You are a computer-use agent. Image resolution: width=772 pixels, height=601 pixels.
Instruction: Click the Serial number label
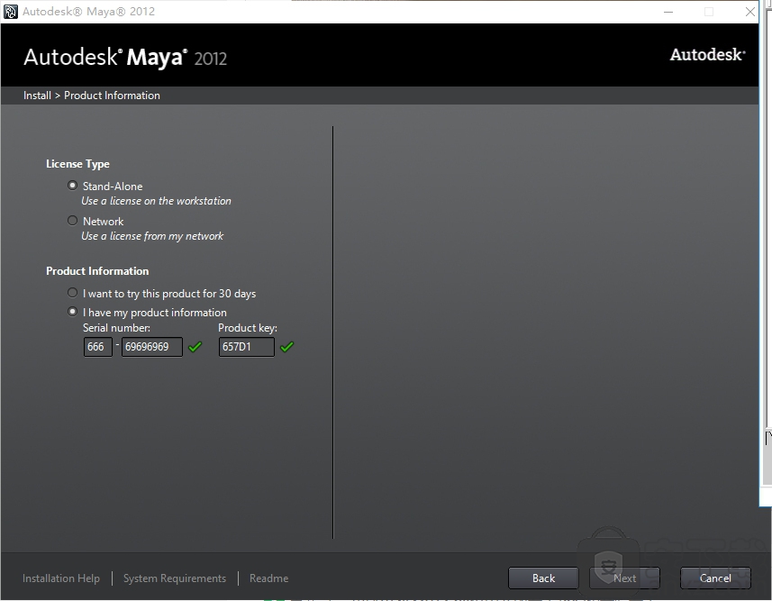117,328
